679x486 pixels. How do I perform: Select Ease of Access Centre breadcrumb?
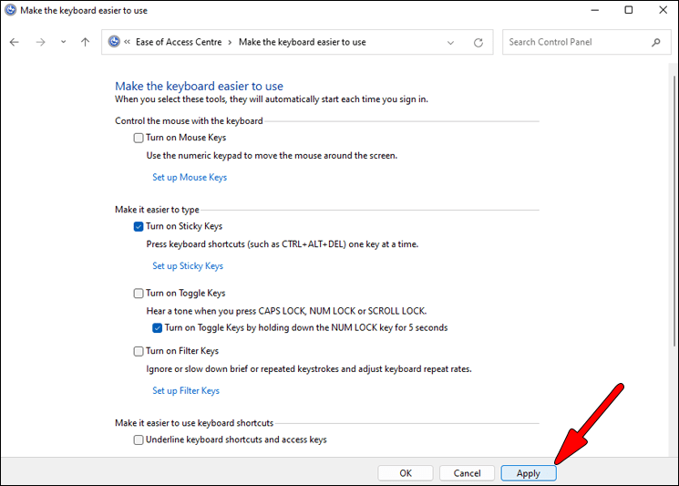coord(183,42)
